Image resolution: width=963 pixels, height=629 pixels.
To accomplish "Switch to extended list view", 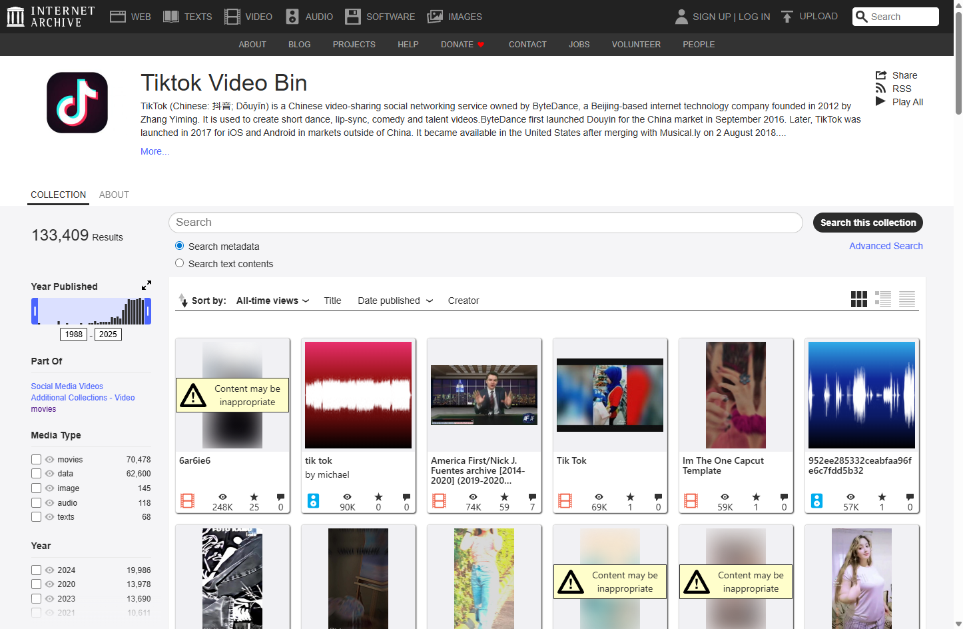I will point(883,299).
